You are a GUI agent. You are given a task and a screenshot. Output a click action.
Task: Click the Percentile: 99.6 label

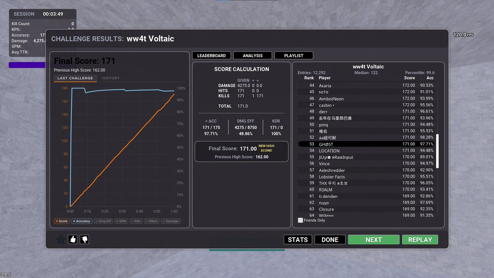point(420,73)
